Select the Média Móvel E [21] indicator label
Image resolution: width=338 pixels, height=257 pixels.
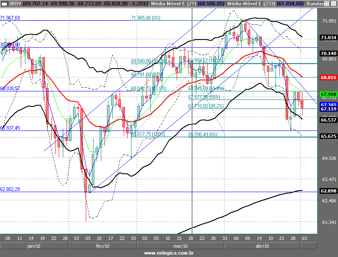click(174, 4)
